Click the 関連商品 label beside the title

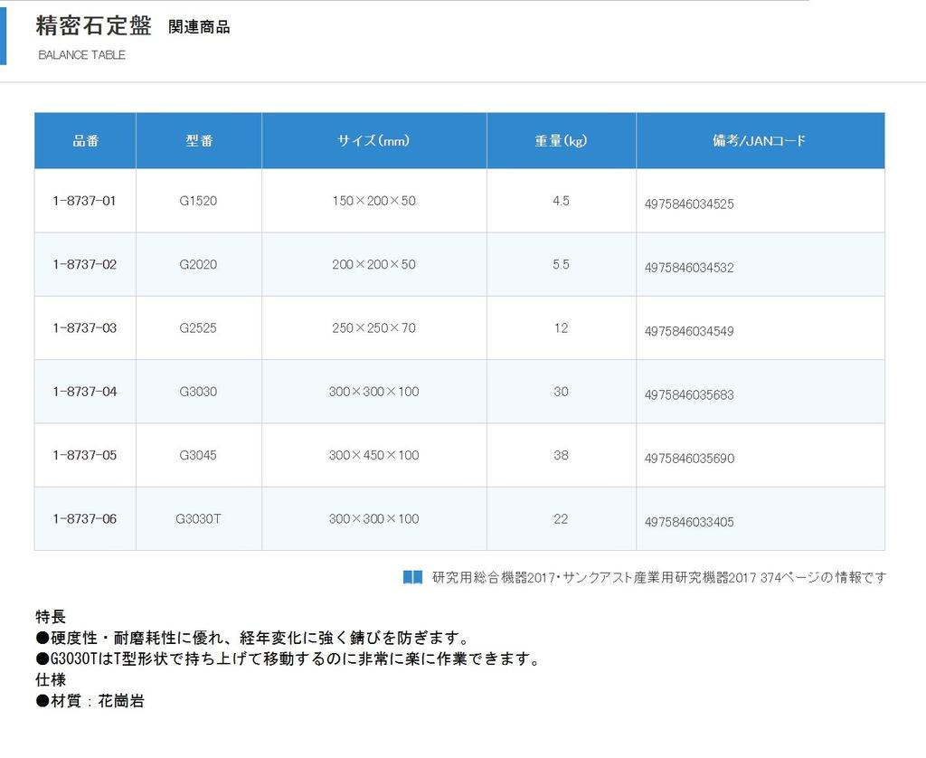pos(199,27)
